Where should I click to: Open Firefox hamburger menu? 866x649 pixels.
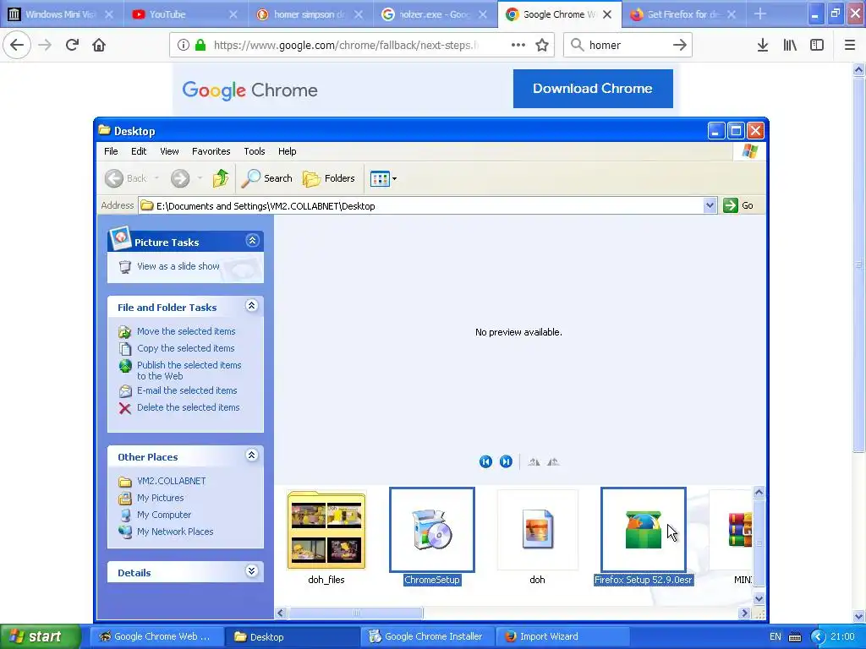coord(850,45)
